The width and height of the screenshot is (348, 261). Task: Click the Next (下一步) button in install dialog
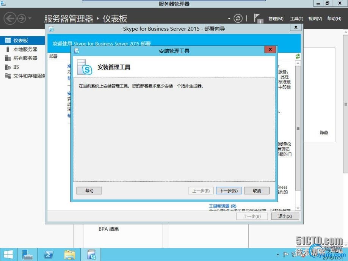(x=229, y=190)
